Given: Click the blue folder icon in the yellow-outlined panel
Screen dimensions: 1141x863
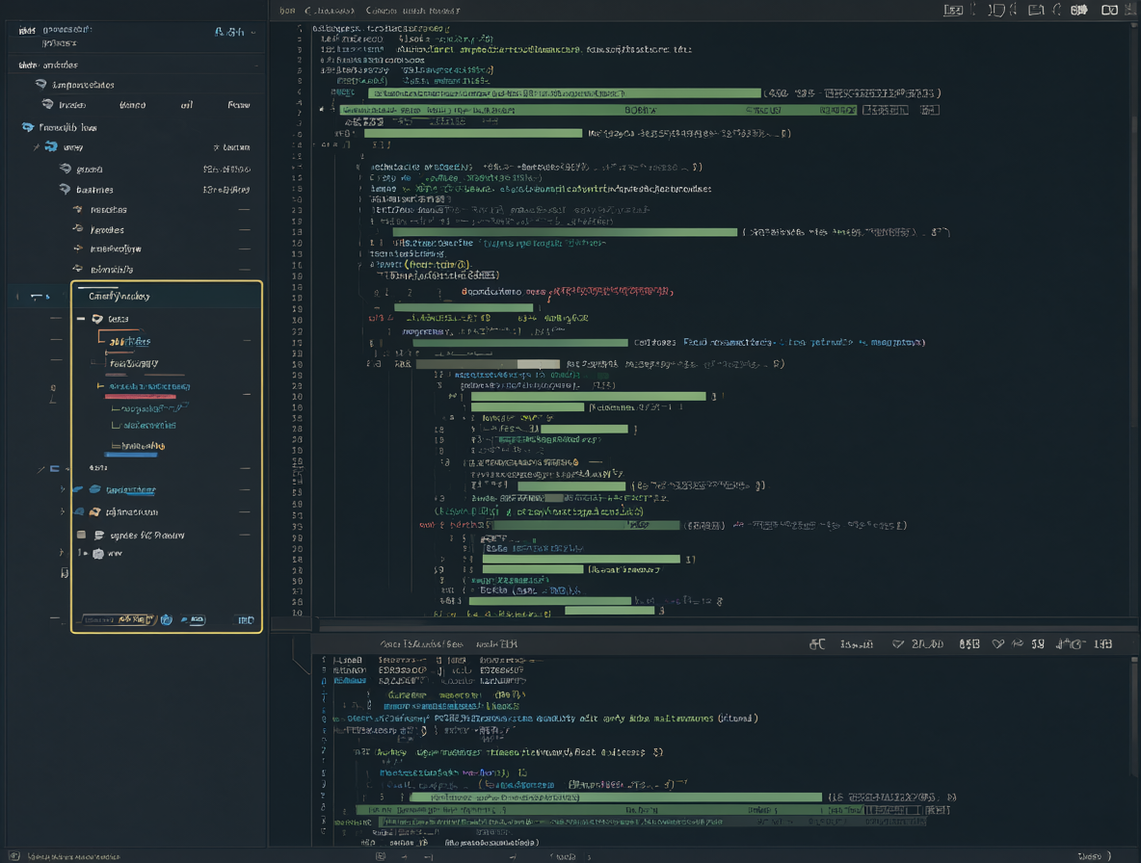Looking at the screenshot, I should point(94,489).
